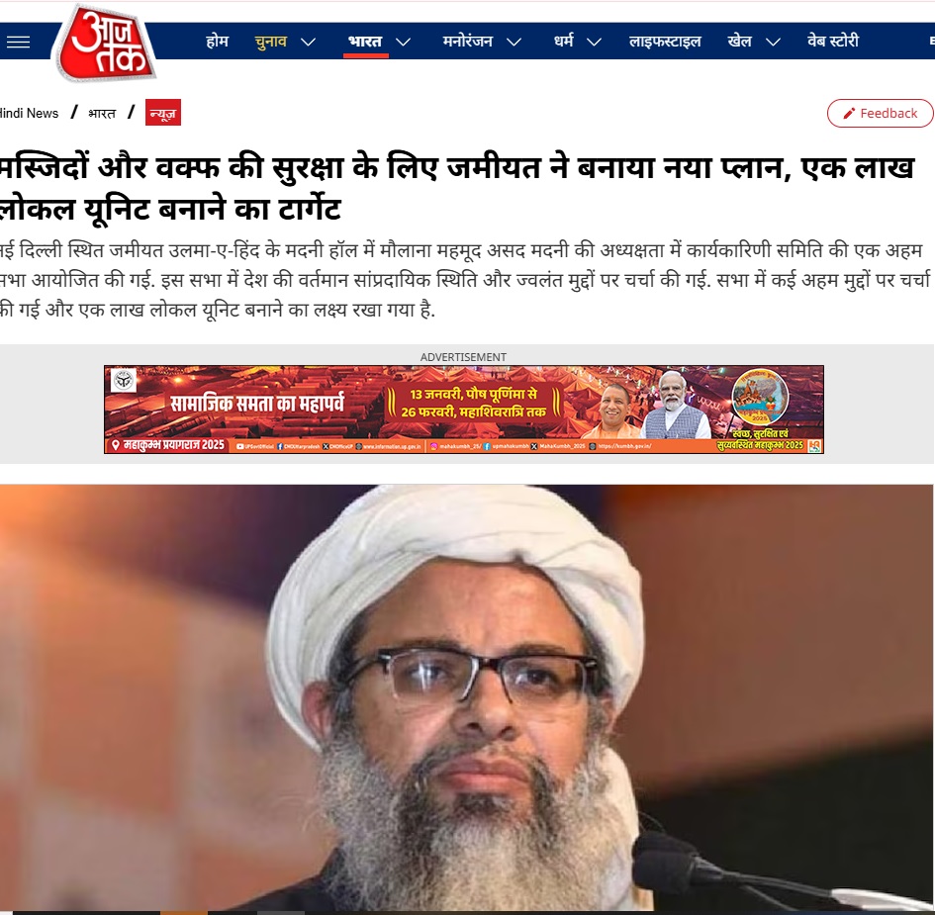Click the location pin in ad banner
The height and width of the screenshot is (915, 935).
116,445
